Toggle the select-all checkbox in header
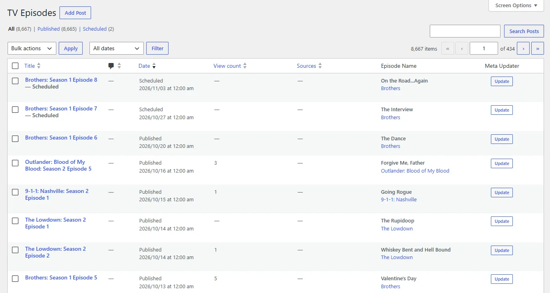 point(15,66)
